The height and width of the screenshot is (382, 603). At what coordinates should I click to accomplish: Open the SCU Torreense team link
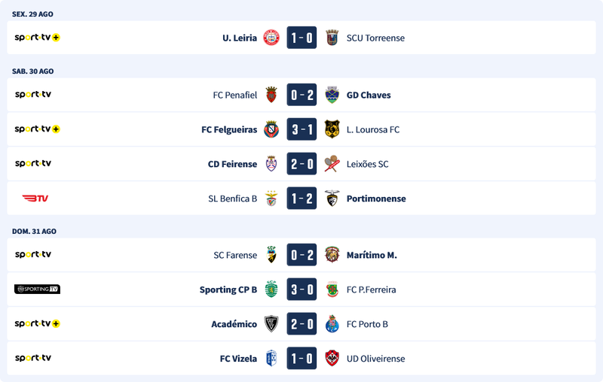[x=375, y=38]
